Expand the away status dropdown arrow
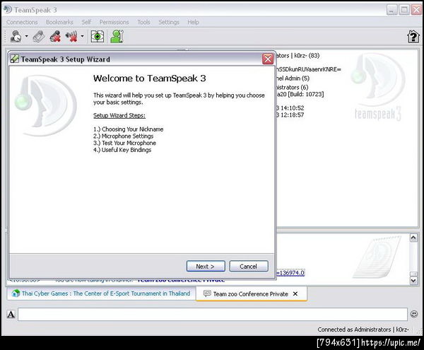Image resolution: width=424 pixels, height=350 pixels. 27,36
